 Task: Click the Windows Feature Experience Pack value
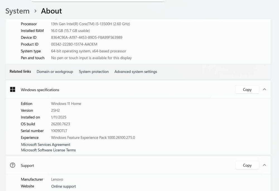pyautogui.click(x=93, y=138)
